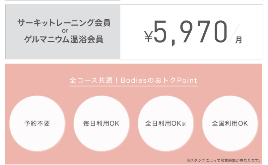
Task: Click the footnote about スタジオ営業時間
Action: click(x=223, y=160)
